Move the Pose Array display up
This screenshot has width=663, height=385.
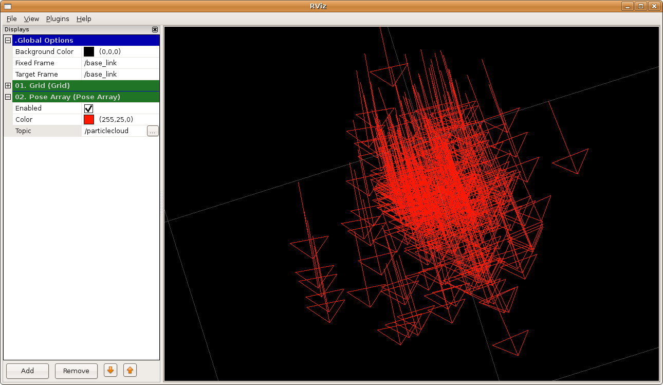[130, 371]
